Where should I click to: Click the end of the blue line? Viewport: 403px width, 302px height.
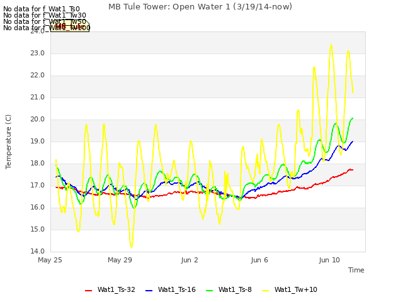[x=353, y=141]
